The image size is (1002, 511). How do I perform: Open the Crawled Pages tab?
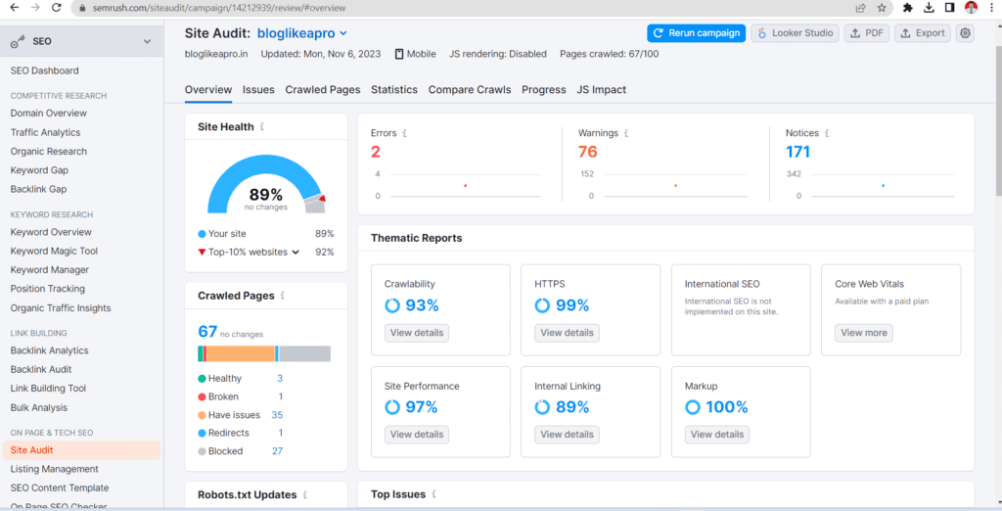[x=323, y=89]
